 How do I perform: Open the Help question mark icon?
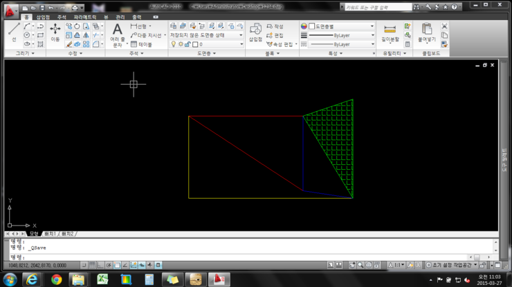click(454, 7)
